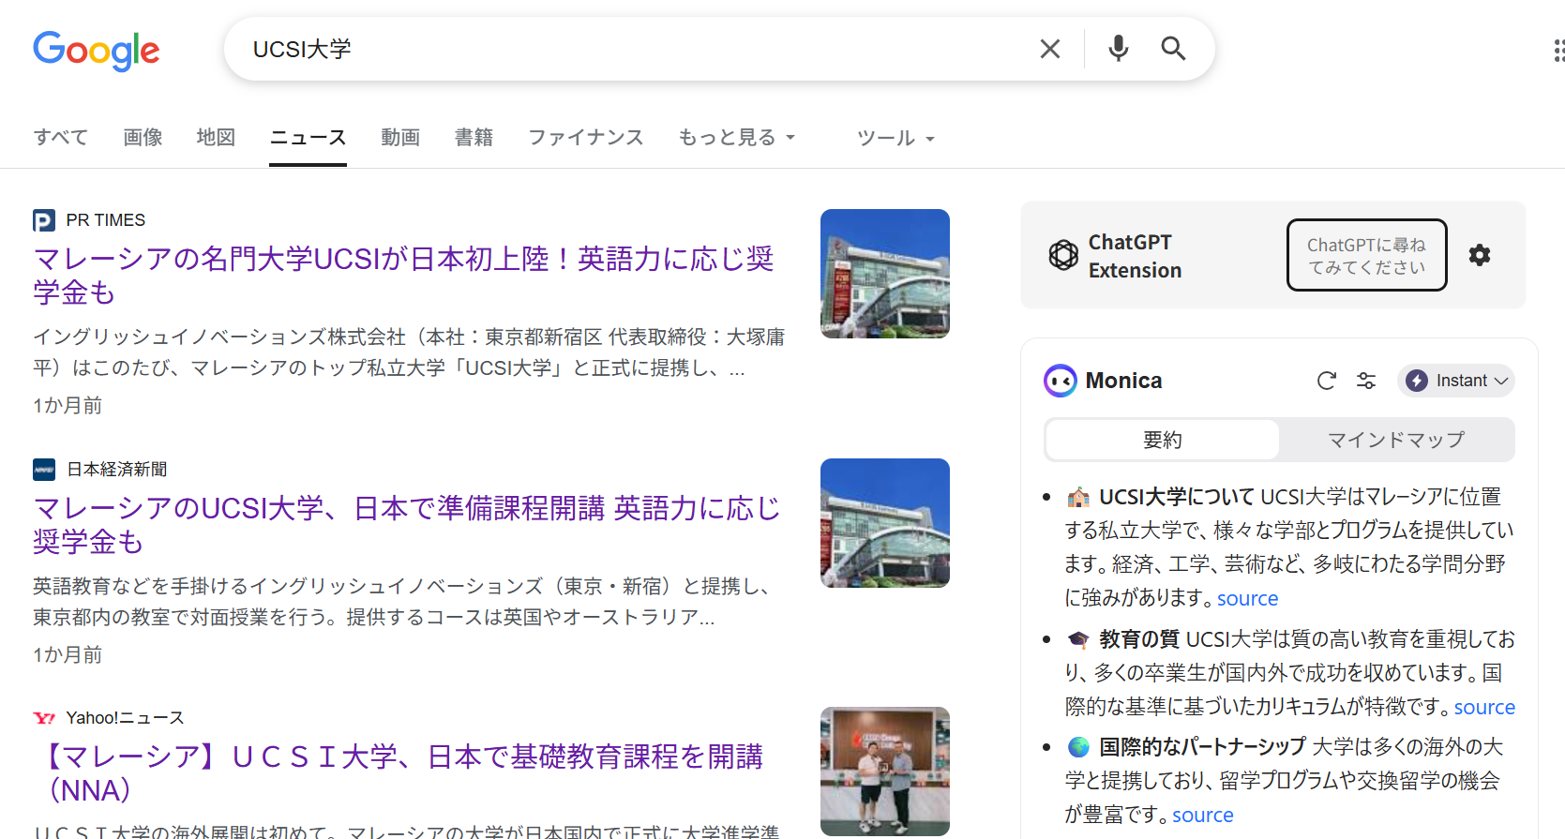Switch to 動画 tab

pyautogui.click(x=400, y=138)
